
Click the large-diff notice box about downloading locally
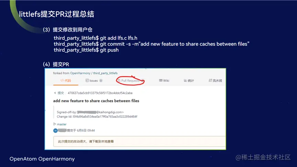pyautogui.click(x=140, y=141)
